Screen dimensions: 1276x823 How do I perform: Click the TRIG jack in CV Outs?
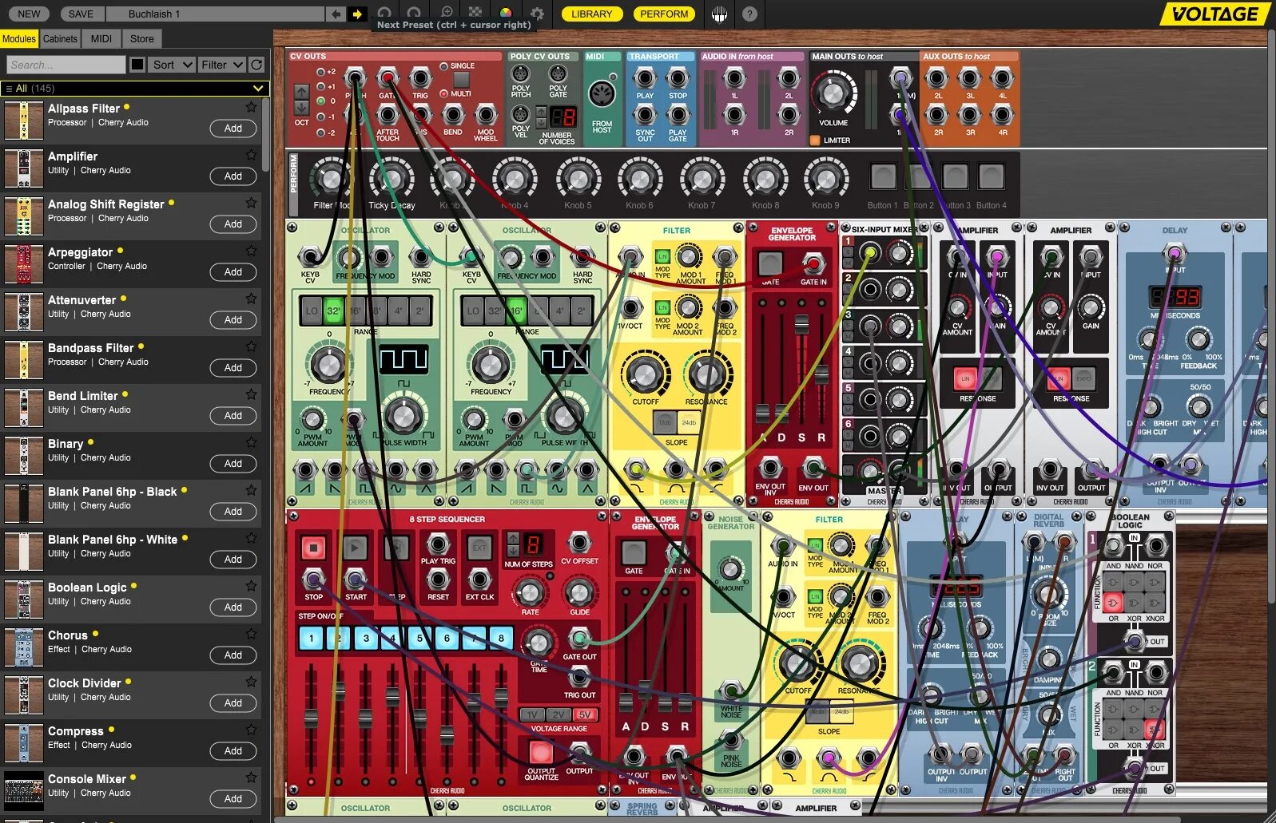(x=420, y=78)
